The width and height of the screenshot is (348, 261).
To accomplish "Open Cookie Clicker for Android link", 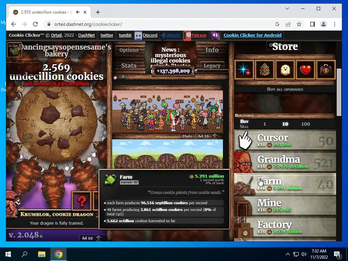I will point(253,35).
